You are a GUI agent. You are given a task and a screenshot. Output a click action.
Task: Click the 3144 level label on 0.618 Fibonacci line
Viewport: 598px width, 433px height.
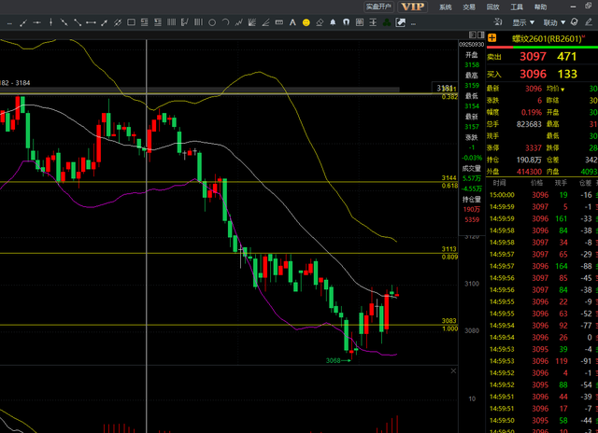pos(448,178)
